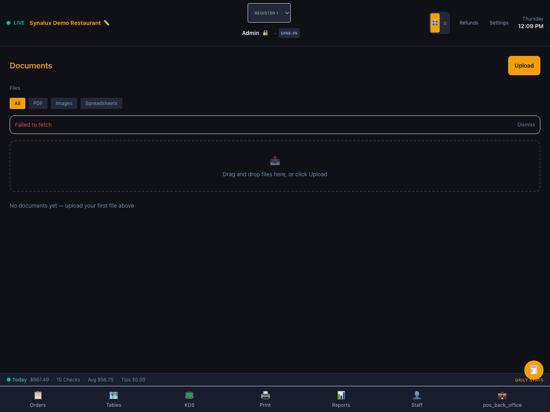Click the drag and drop upload area
The height and width of the screenshot is (412, 550).
[275, 166]
